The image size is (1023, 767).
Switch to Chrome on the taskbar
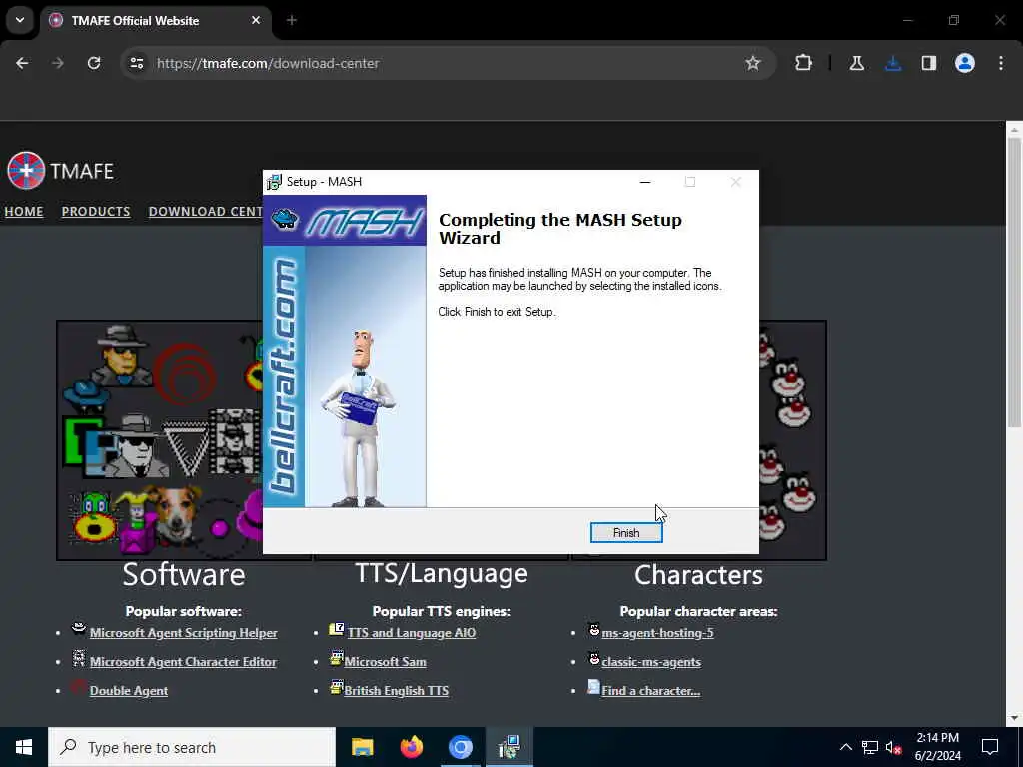[460, 747]
